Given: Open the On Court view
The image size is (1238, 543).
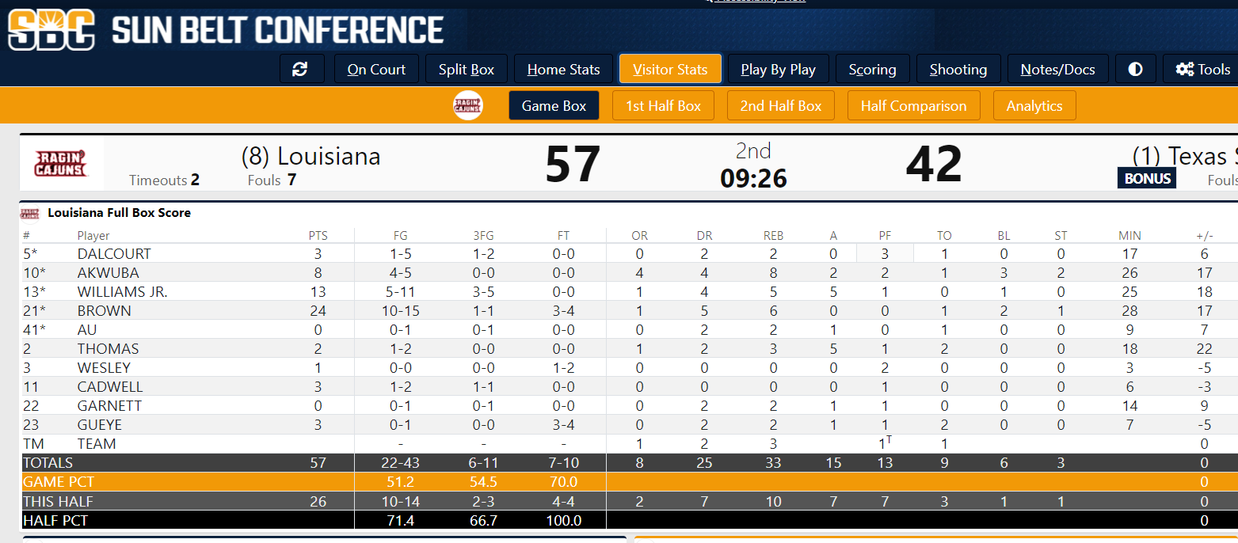Looking at the screenshot, I should [x=376, y=69].
